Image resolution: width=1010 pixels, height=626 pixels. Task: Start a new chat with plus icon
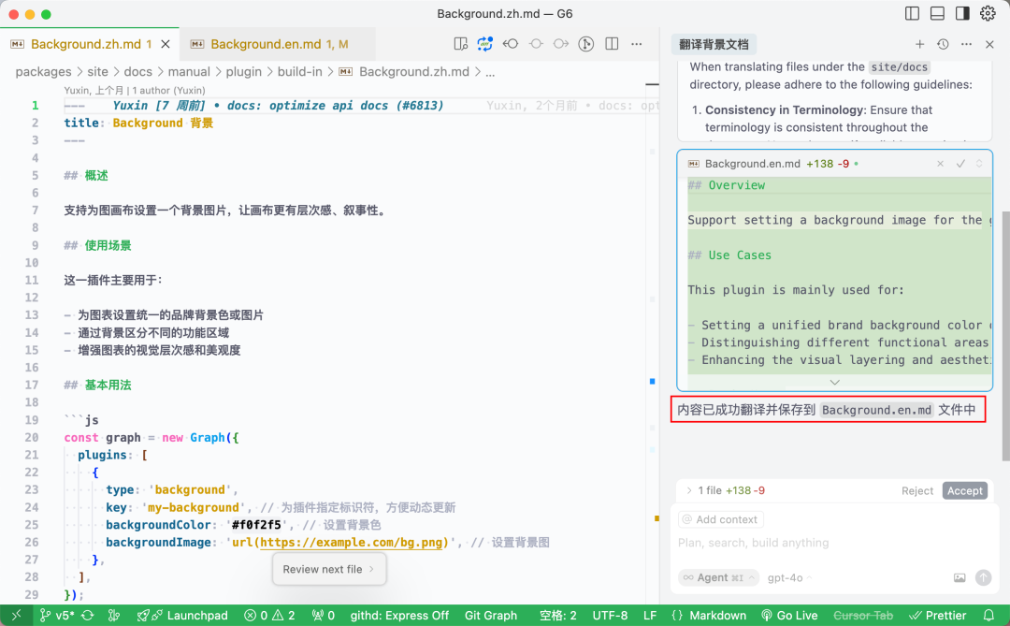[x=919, y=44]
